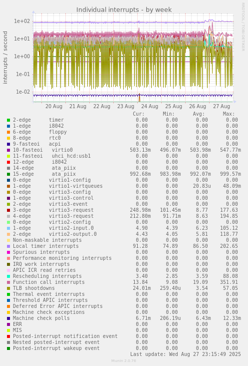Click the Max column header
This screenshot has height=366, width=248.
click(229, 114)
